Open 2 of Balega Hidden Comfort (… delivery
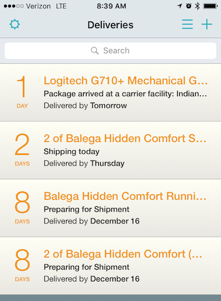The width and height of the screenshot is (221, 301). (110, 266)
